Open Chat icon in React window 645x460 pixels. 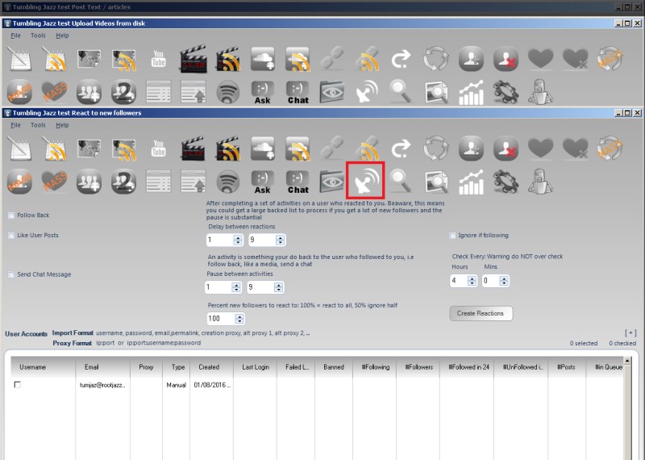pyautogui.click(x=298, y=182)
